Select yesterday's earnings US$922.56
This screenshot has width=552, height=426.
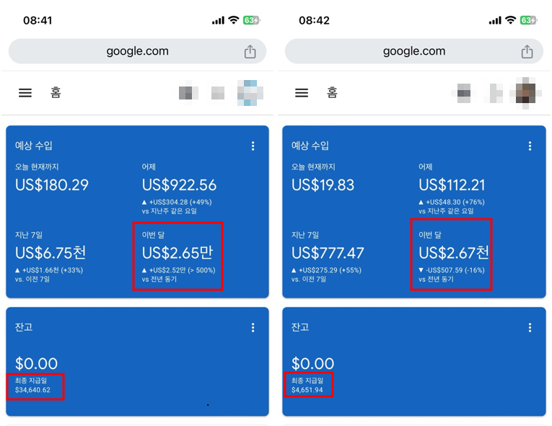(179, 185)
